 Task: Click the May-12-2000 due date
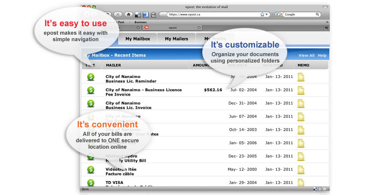point(242,169)
